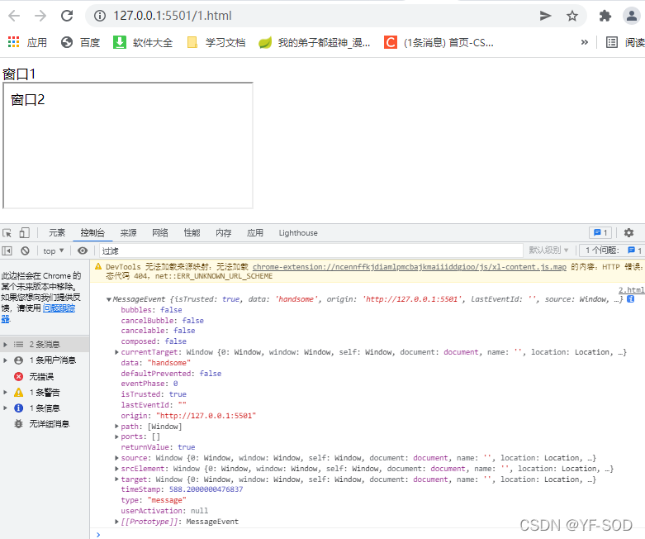
Task: View site information icon in address bar
Action: pyautogui.click(x=99, y=16)
